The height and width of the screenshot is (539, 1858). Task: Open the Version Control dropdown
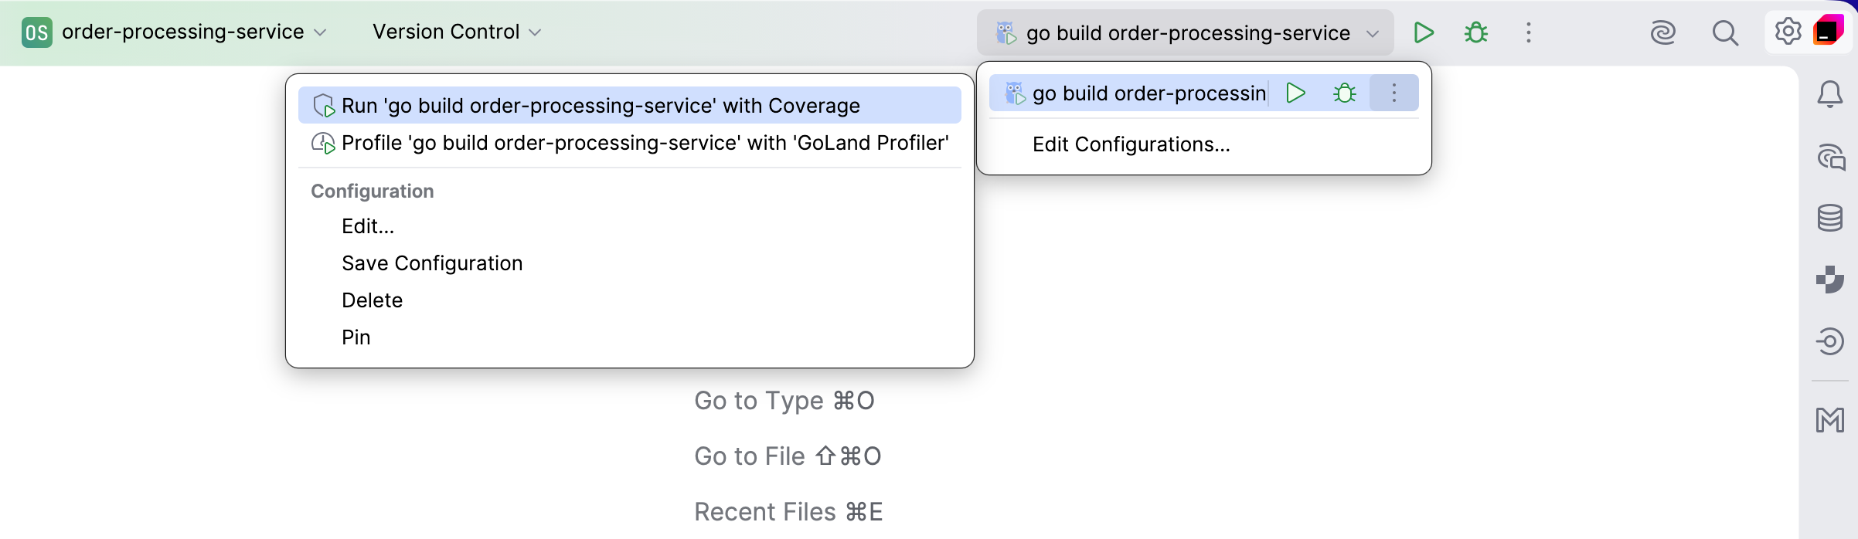(456, 32)
